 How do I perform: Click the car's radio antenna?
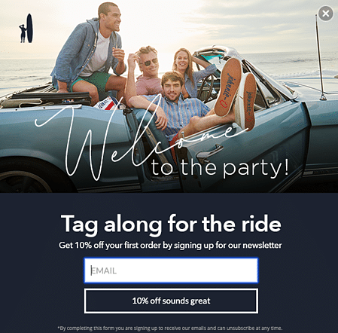point(320,57)
